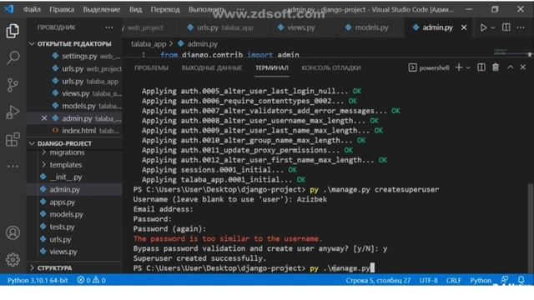This screenshot has width=534, height=300.
Task: Click the powershell terminal label
Action: tap(429, 67)
